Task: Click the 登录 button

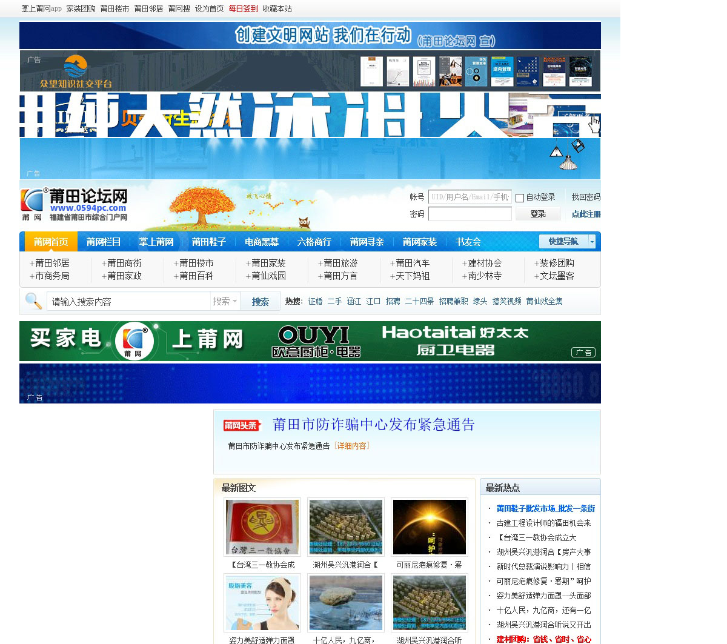Action: tap(538, 214)
